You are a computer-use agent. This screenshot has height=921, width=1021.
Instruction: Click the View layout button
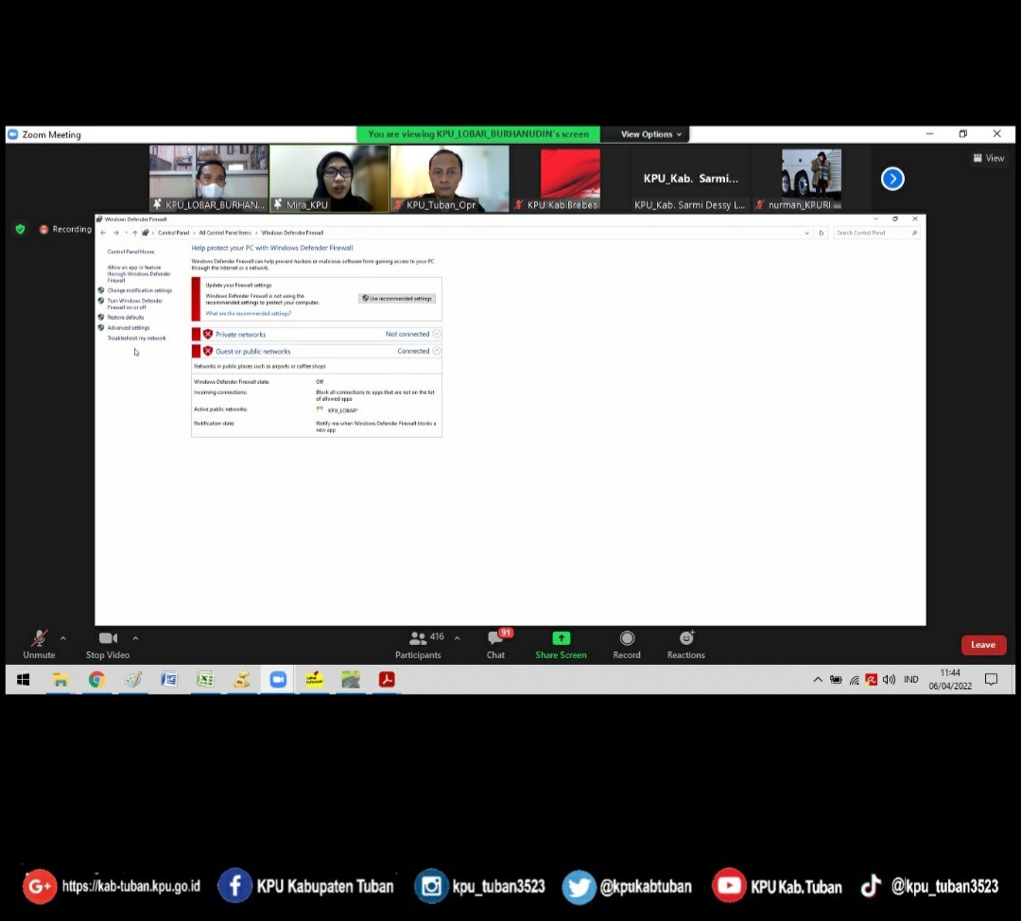click(989, 158)
